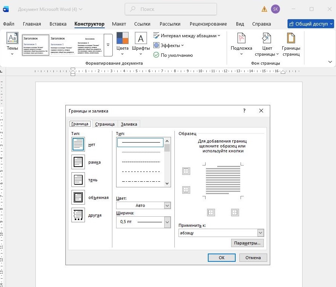
Task: Click the Общий доступ share button
Action: click(x=310, y=24)
